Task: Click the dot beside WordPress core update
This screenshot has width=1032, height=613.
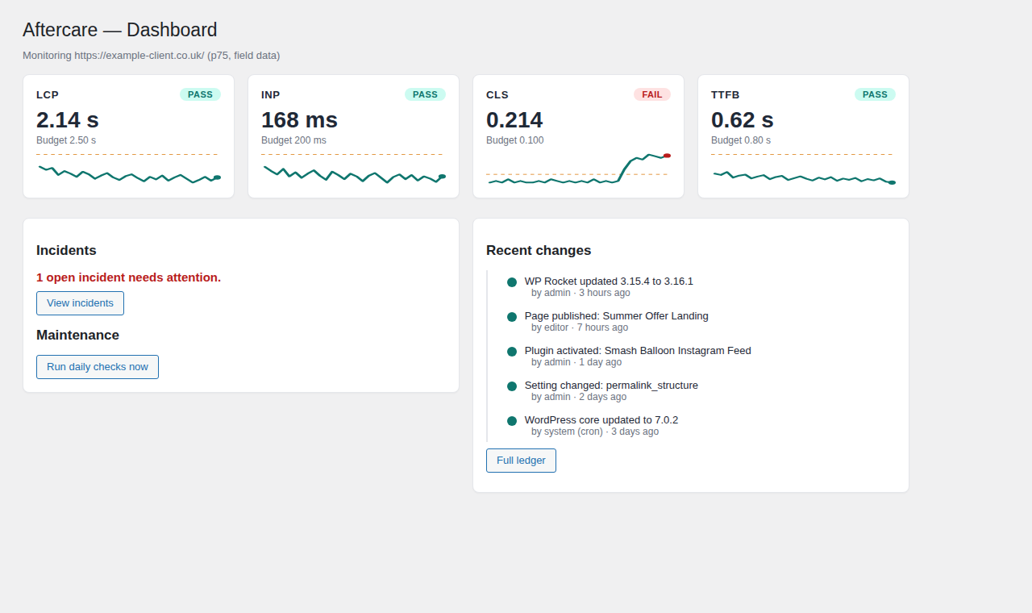Action: click(512, 421)
